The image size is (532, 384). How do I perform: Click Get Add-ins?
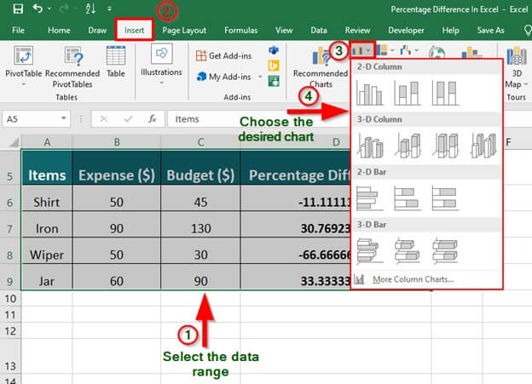224,55
